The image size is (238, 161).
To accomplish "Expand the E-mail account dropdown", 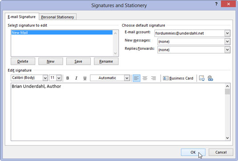I will pyautogui.click(x=227, y=33).
